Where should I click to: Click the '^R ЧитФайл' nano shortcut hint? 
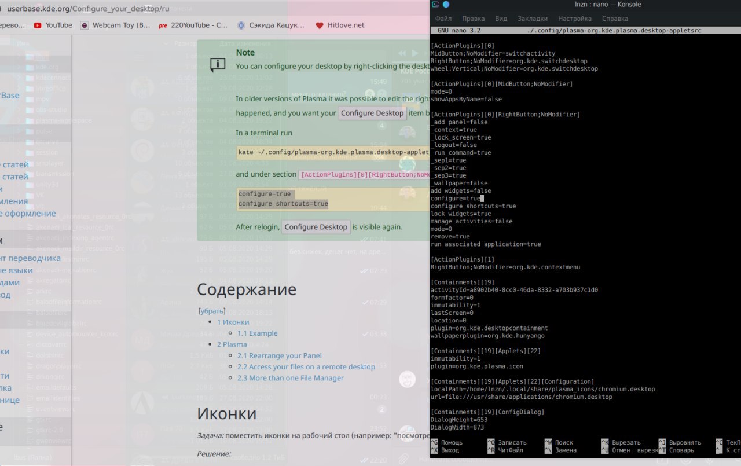(x=505, y=450)
